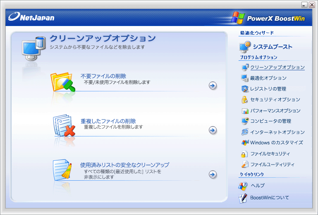This screenshot has width=318, height=215.
Task: Open ヘルプ quick link
Action: coord(258,186)
